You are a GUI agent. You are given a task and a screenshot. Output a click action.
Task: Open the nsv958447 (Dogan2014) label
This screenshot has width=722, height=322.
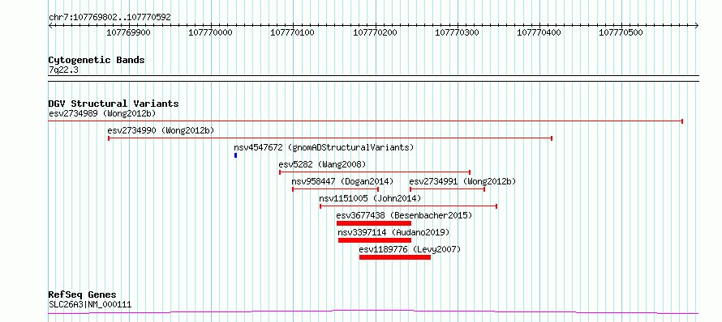342,181
